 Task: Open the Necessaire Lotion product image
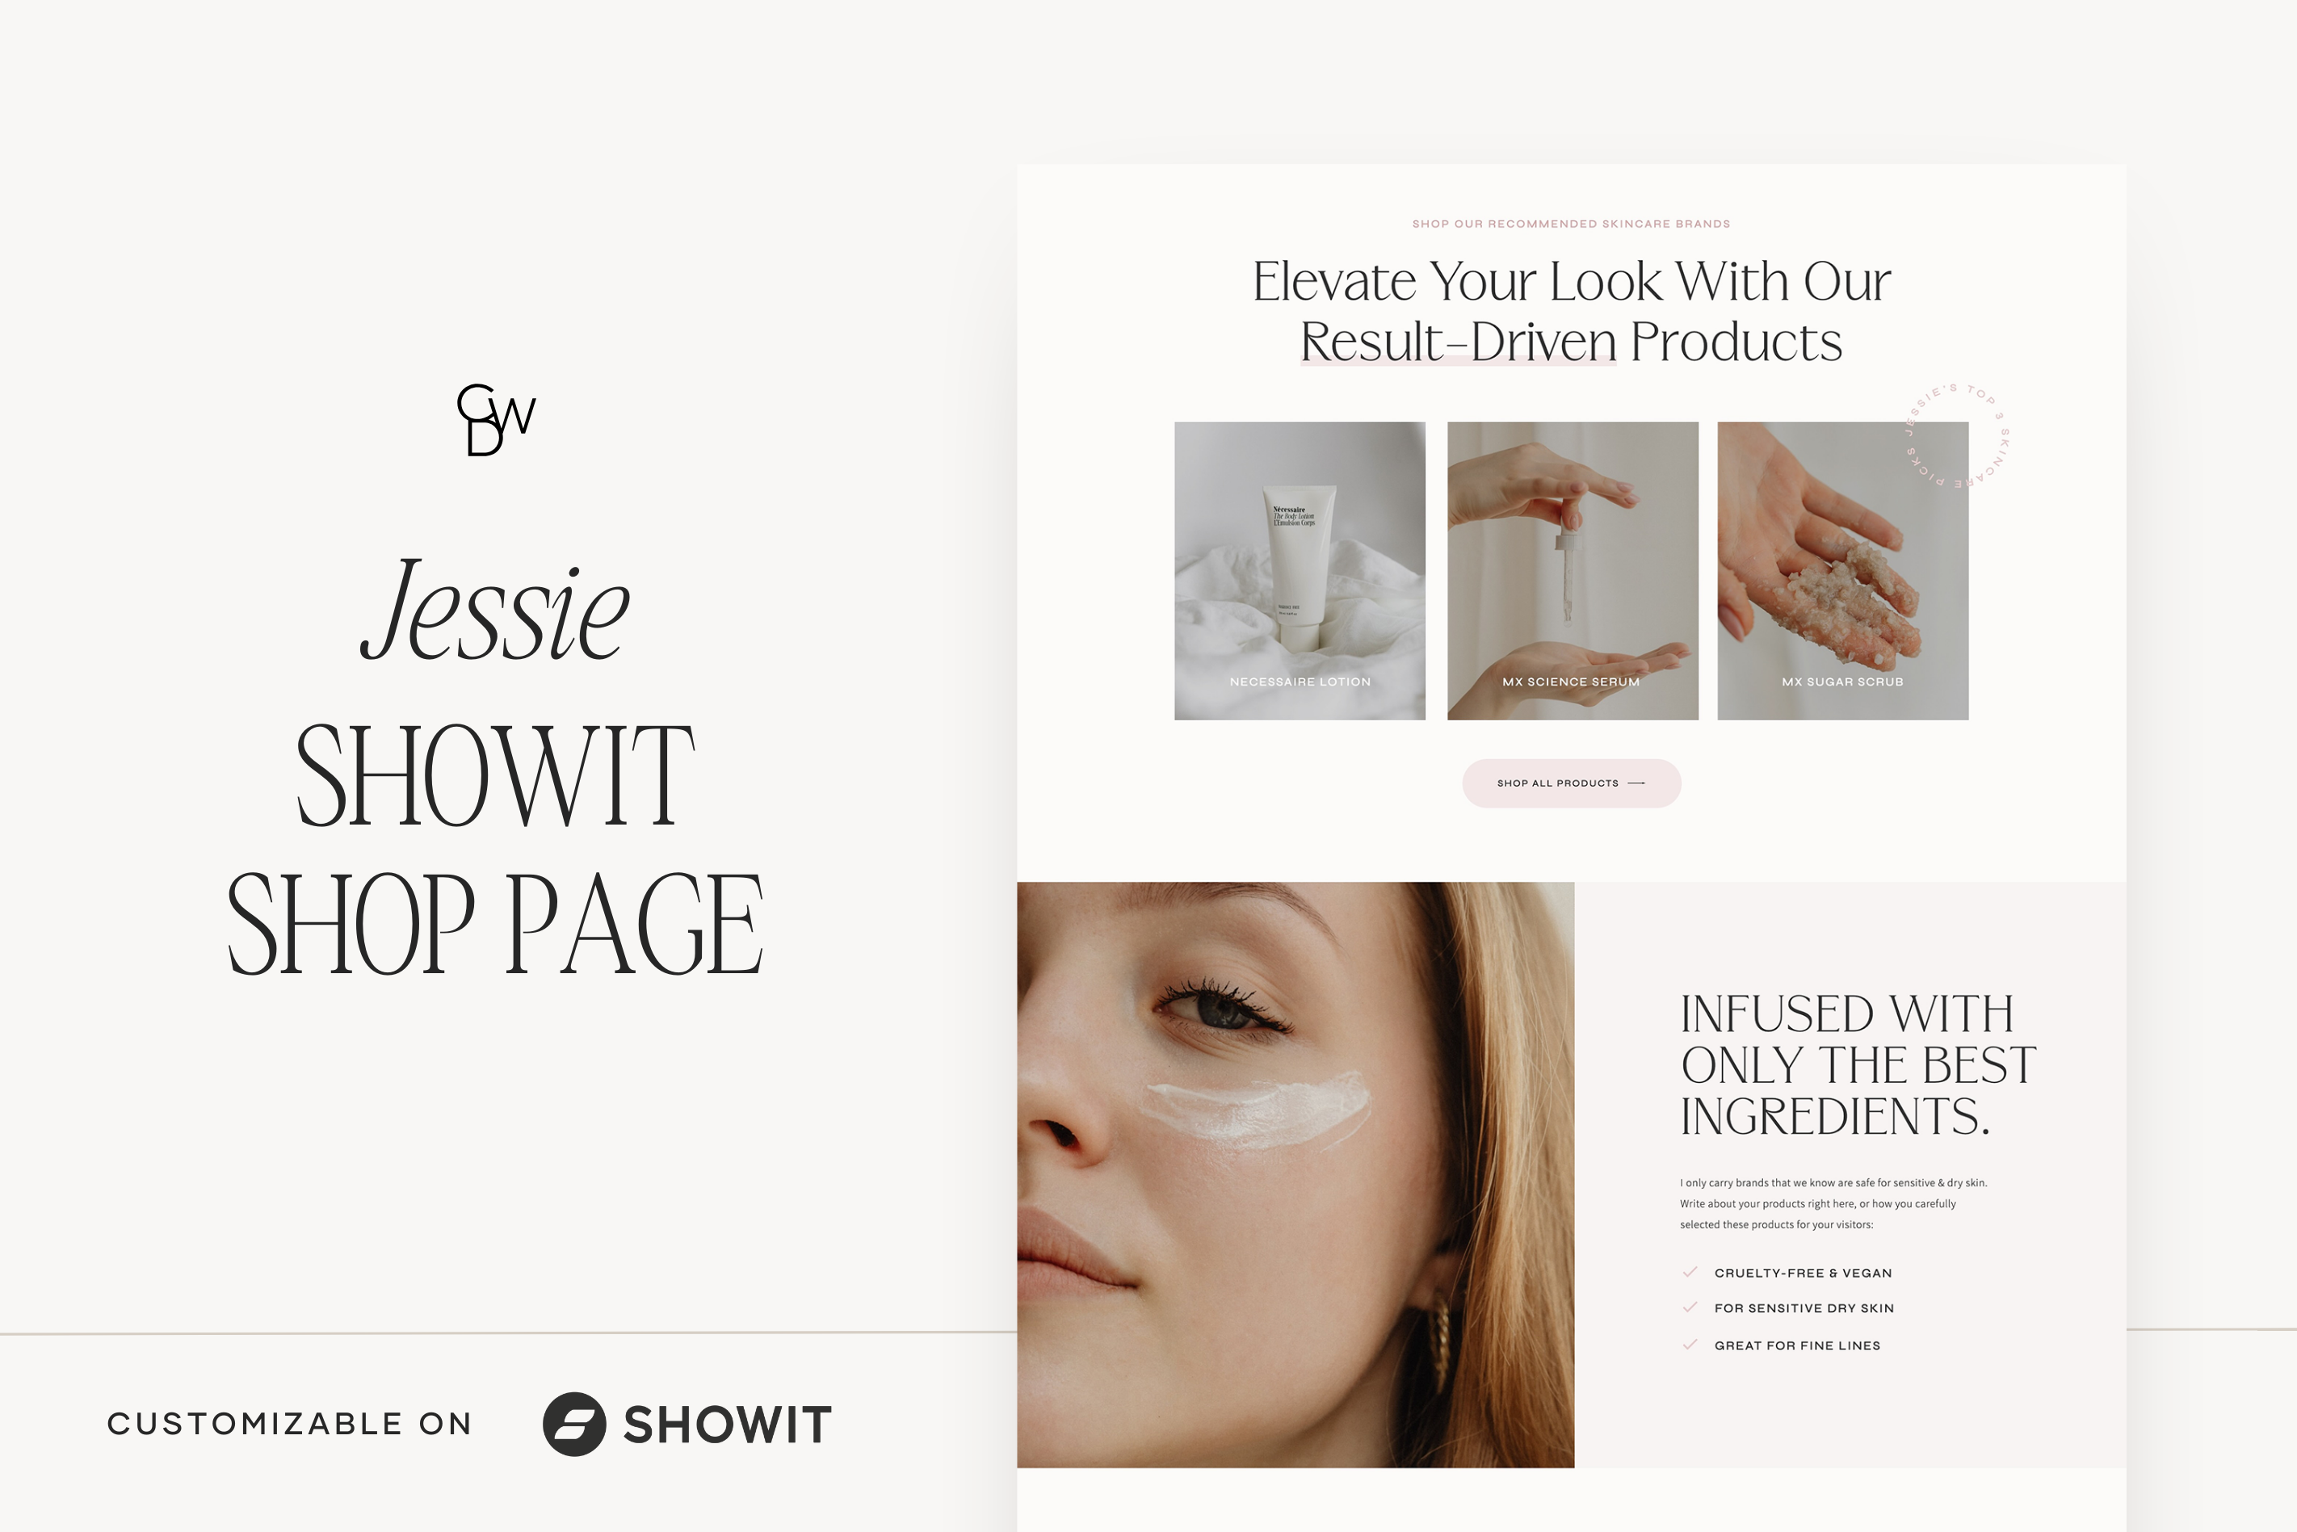1300,571
